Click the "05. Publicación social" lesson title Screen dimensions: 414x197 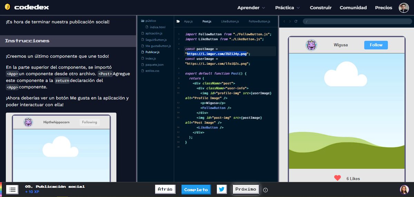click(55, 186)
